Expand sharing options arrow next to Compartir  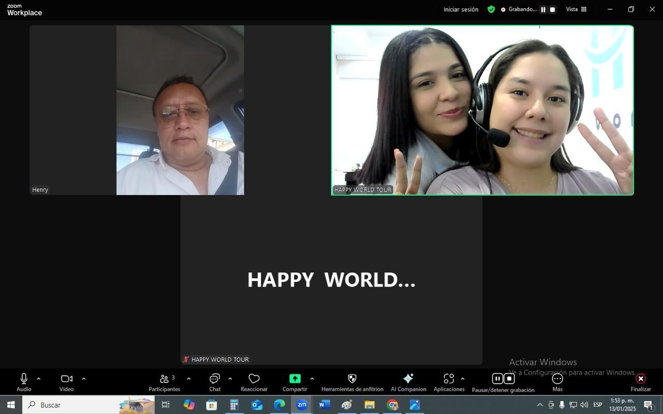(312, 379)
